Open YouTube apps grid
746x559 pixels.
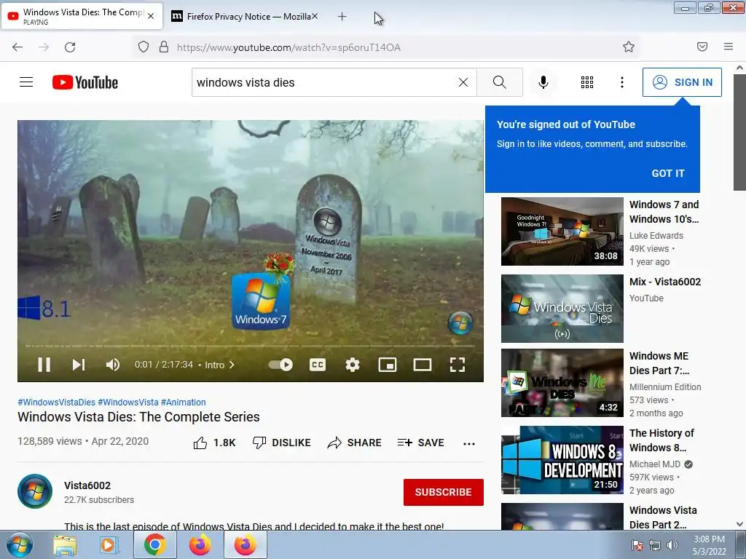[587, 82]
